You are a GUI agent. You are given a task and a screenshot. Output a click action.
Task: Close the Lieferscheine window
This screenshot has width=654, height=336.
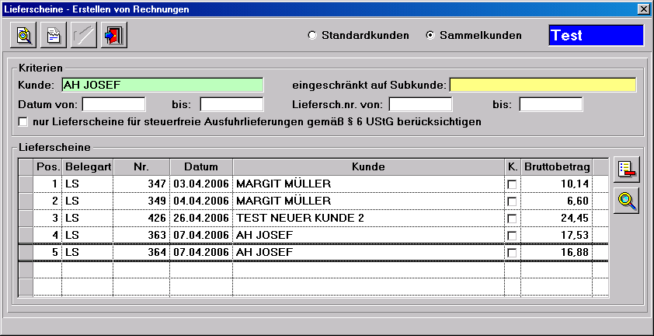645,9
